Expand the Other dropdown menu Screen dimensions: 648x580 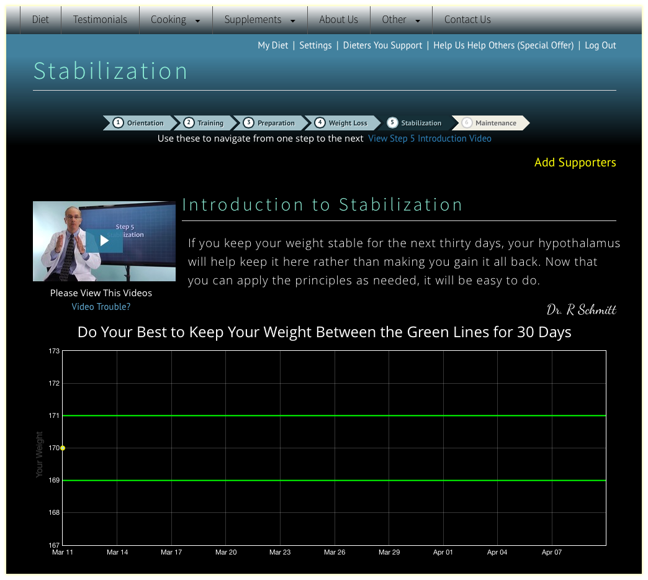coord(401,20)
